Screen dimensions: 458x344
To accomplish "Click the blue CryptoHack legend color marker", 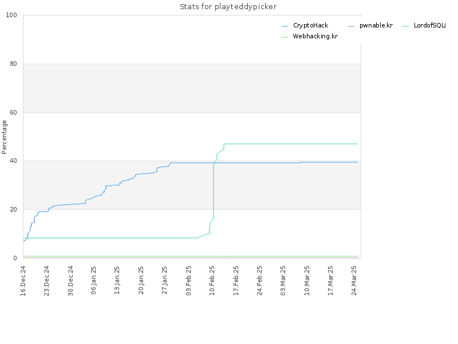I will 285,26.
